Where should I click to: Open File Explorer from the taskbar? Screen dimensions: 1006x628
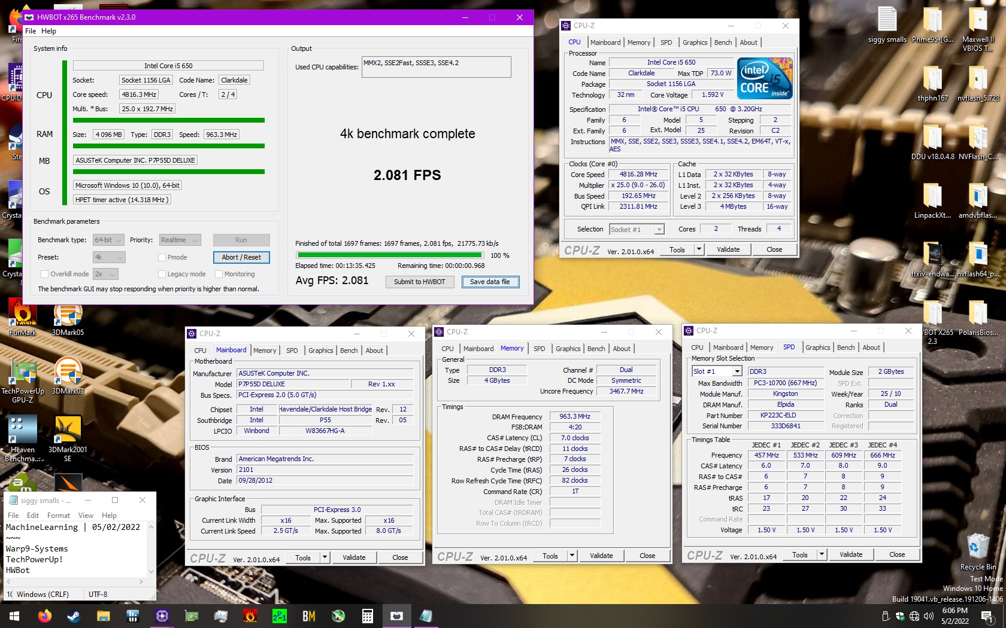click(103, 616)
